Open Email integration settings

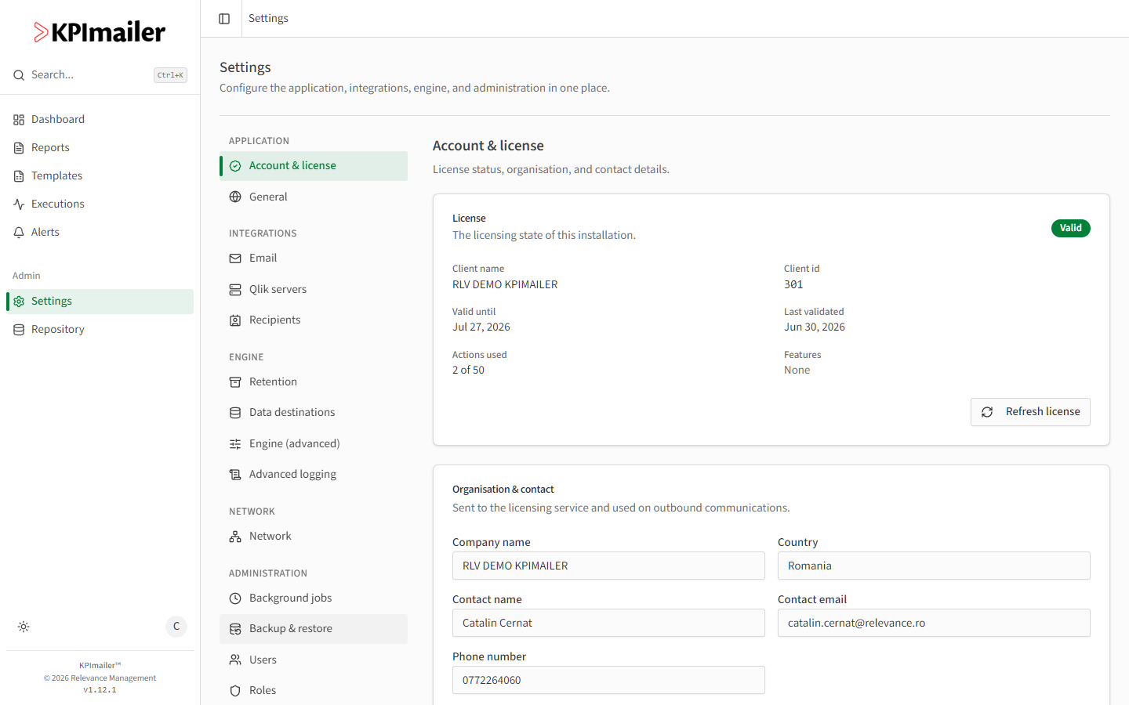pyautogui.click(x=314, y=258)
